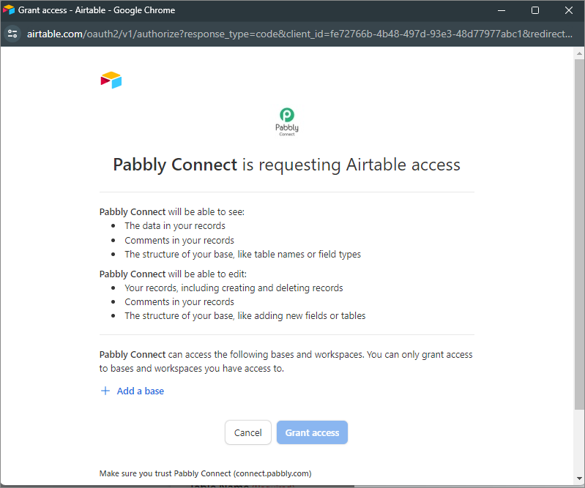Click 'Pabbly Connect will be able to see:' text

(171, 211)
